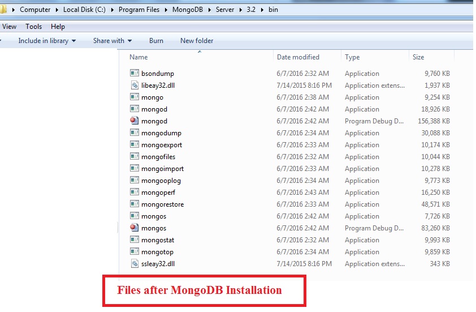Click the MongoDB breadcrumb segment
This screenshot has width=476, height=312.
(187, 10)
